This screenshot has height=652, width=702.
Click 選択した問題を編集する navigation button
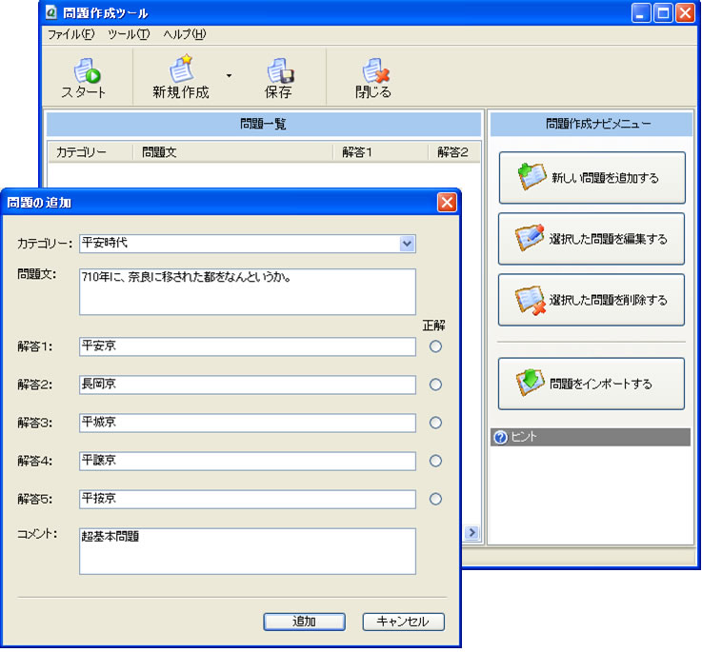point(591,239)
